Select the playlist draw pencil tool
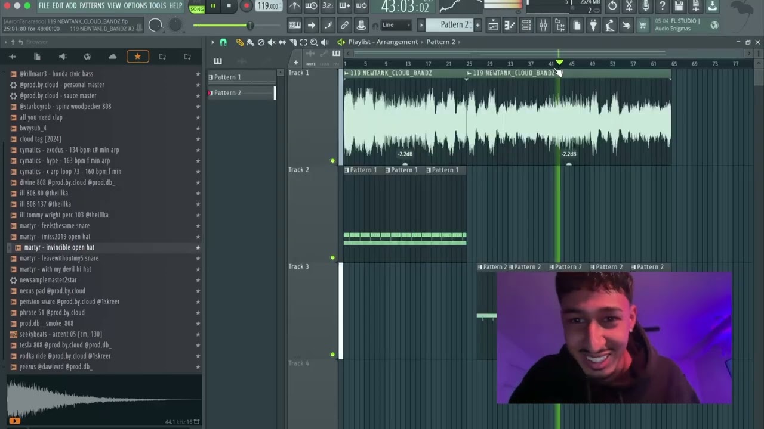The width and height of the screenshot is (764, 429). (239, 42)
